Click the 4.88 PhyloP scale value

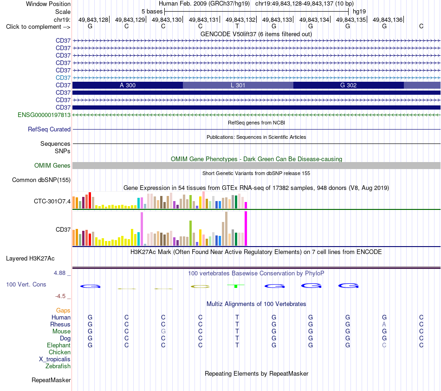[59, 273]
